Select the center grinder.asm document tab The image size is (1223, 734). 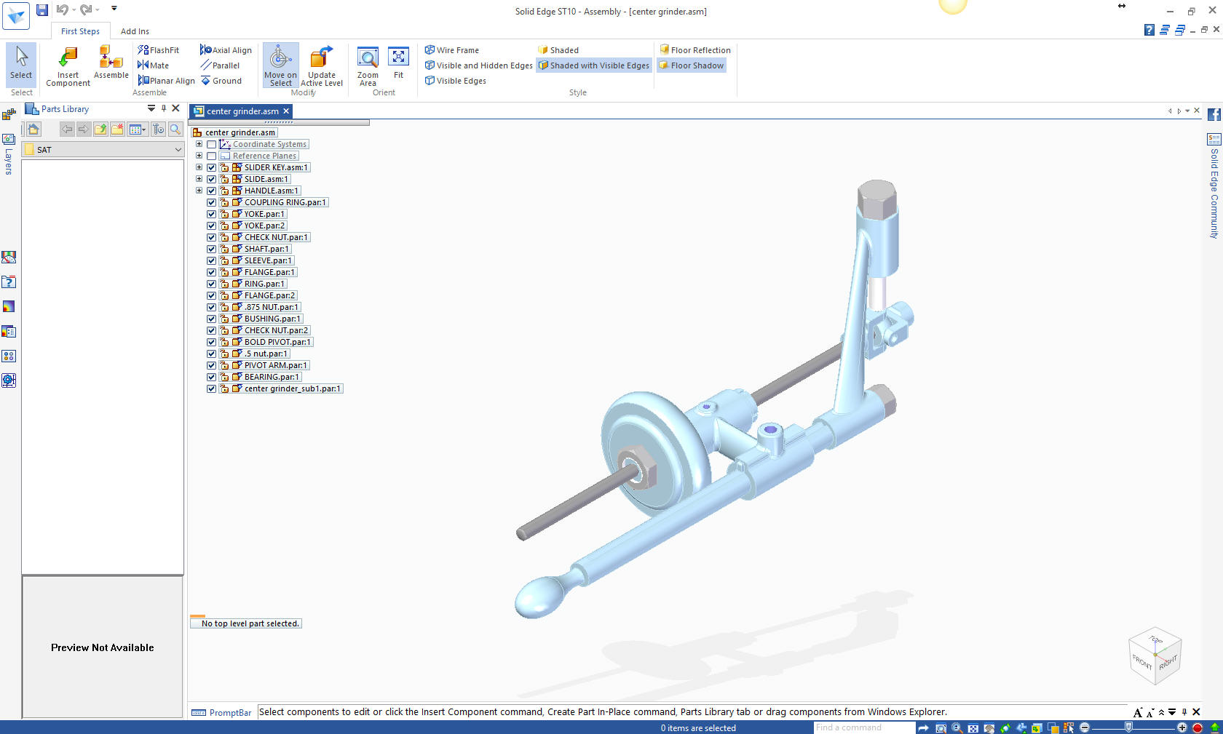[242, 111]
